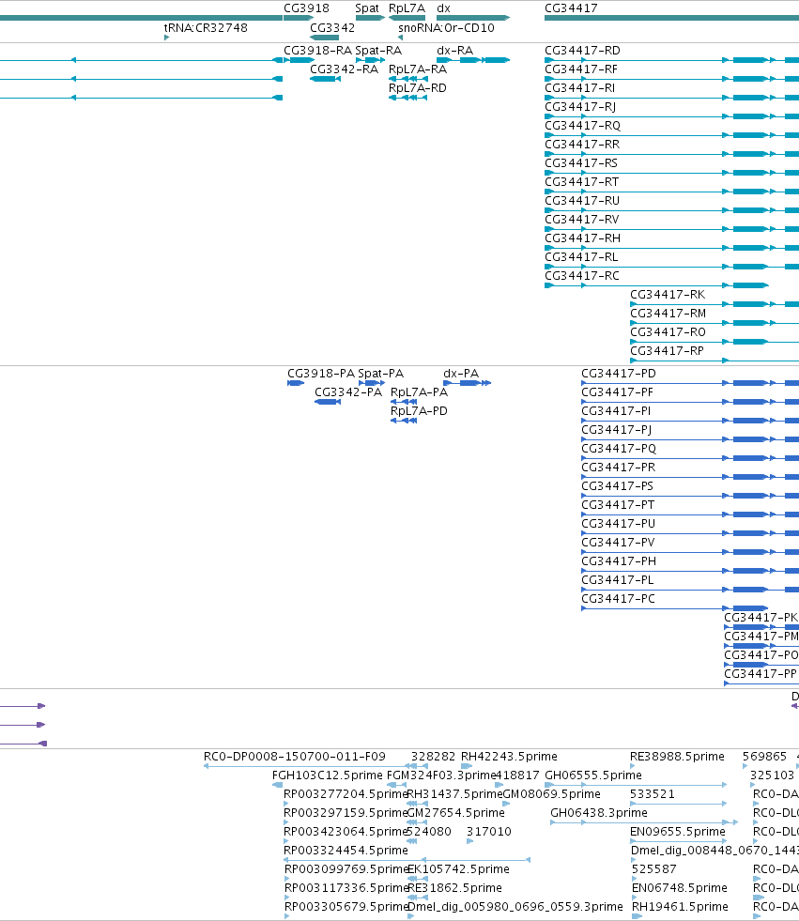This screenshot has height=921, width=799.
Task: Click protein CG34417-PH
Action: pos(619,561)
